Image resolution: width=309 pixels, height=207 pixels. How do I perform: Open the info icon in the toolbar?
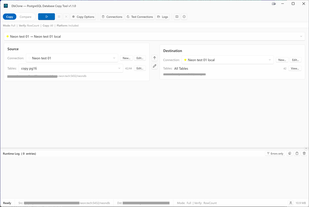click(x=184, y=17)
